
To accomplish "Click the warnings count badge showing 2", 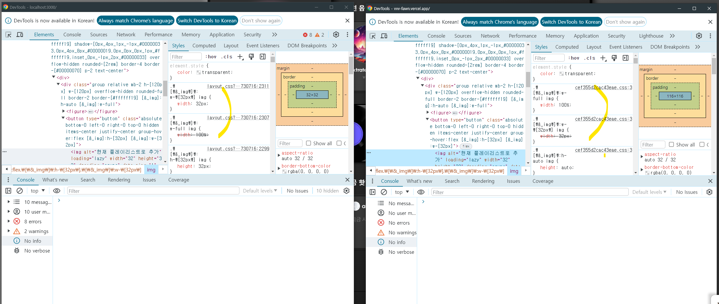I will (320, 35).
